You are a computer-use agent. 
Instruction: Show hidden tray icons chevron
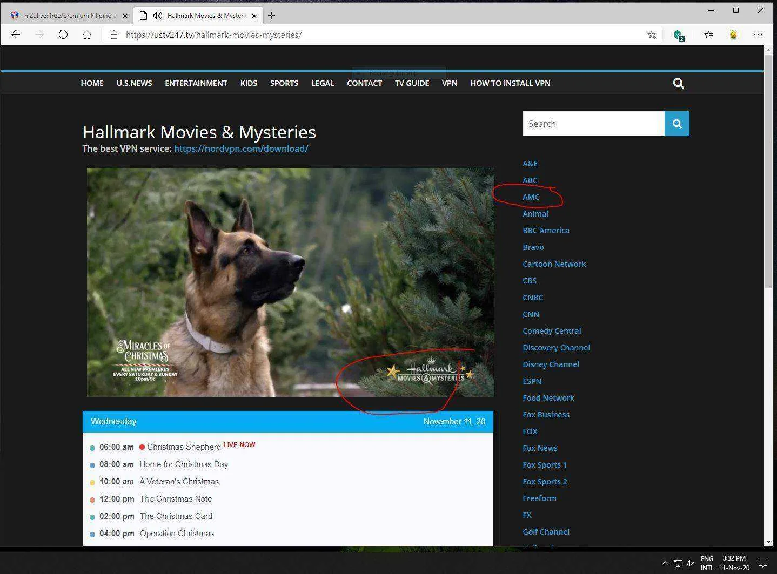[665, 563]
